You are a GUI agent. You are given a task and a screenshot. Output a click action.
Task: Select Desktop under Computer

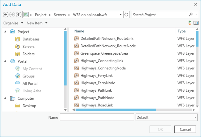pos(29,106)
